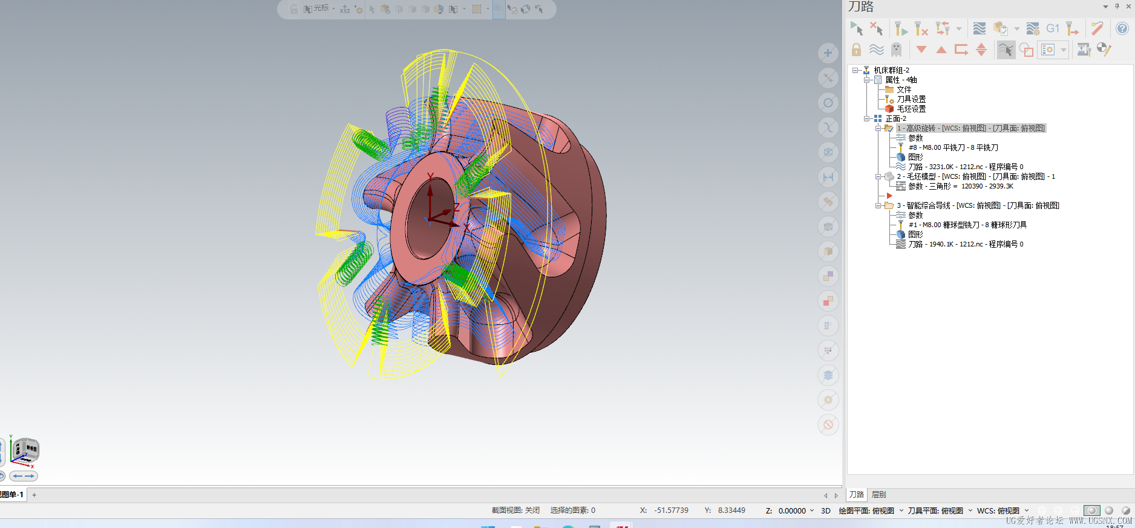Toggle selection folder of operation 3 智能综合导线
This screenshot has width=1135, height=528.
pyautogui.click(x=889, y=205)
